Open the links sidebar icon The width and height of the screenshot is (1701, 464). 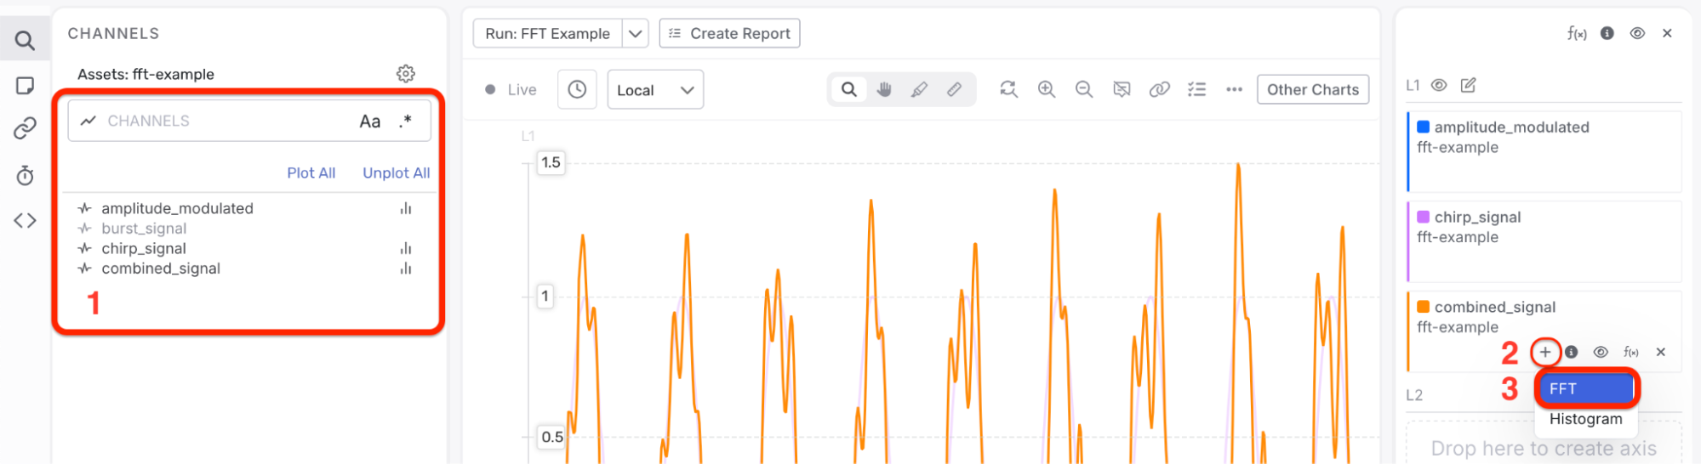pyautogui.click(x=25, y=128)
